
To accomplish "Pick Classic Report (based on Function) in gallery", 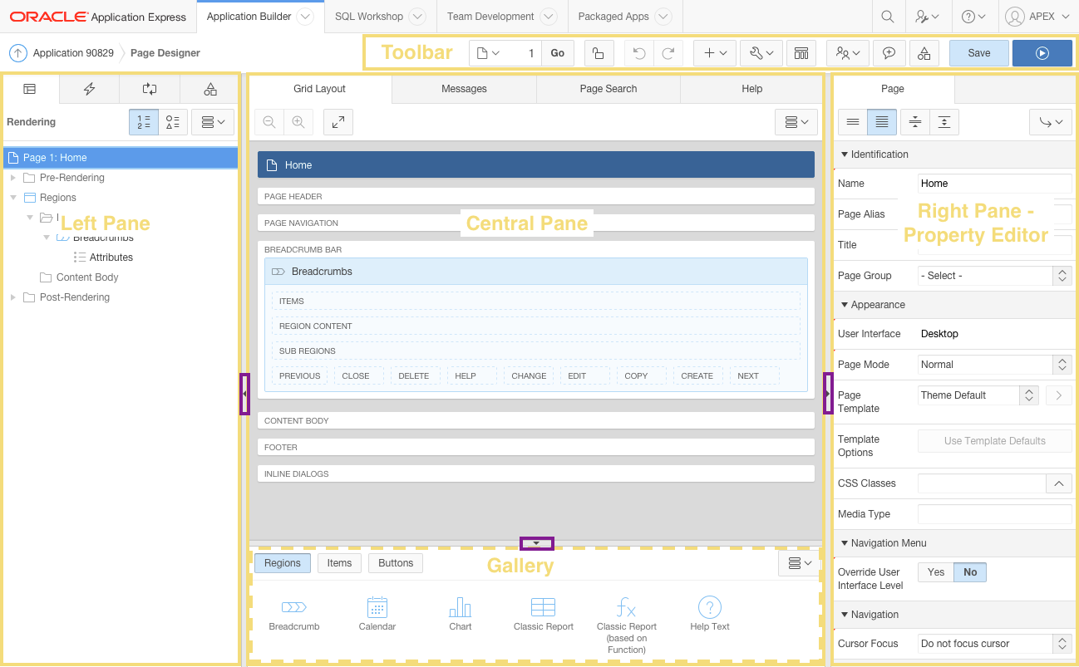I will click(627, 624).
